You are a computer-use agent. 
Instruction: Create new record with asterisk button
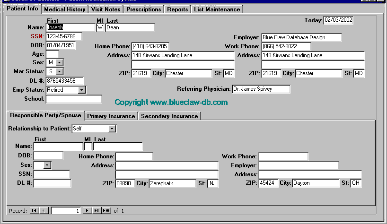106,211
